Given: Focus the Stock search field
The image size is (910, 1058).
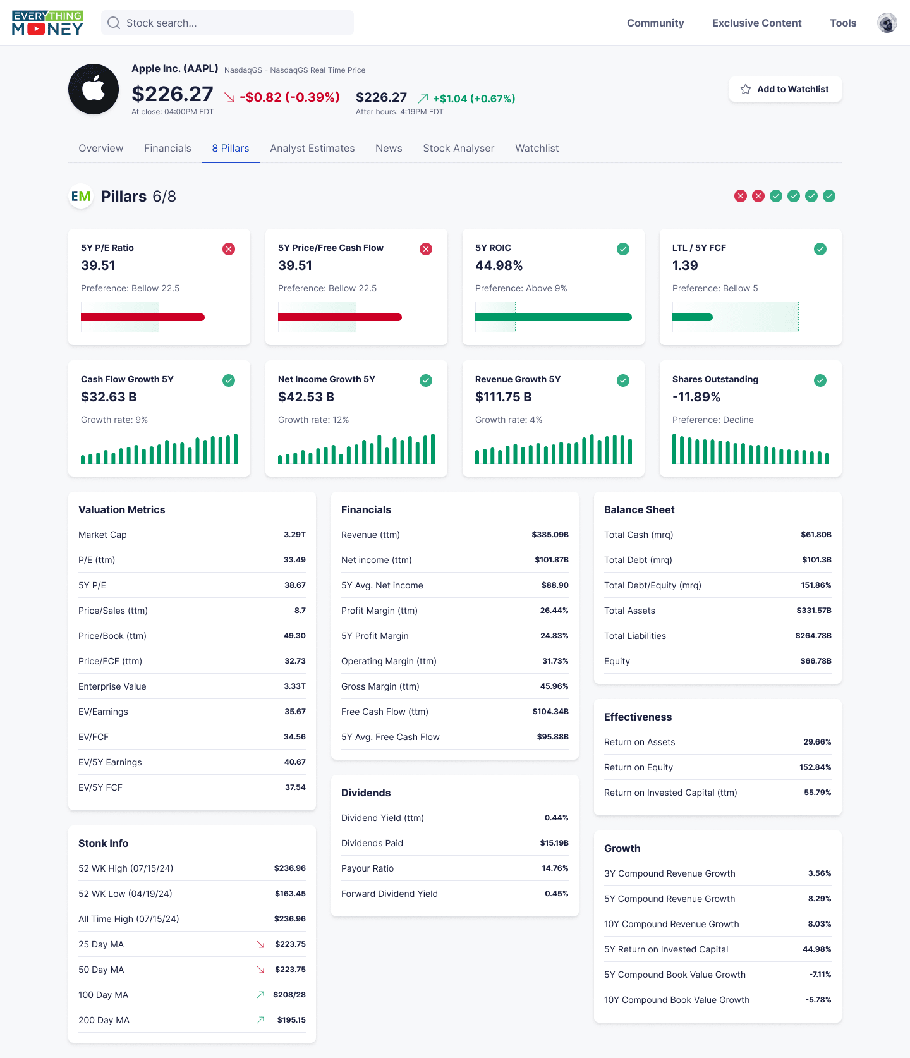Looking at the screenshot, I should click(x=227, y=23).
